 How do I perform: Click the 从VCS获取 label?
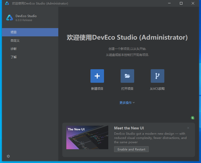158,89
